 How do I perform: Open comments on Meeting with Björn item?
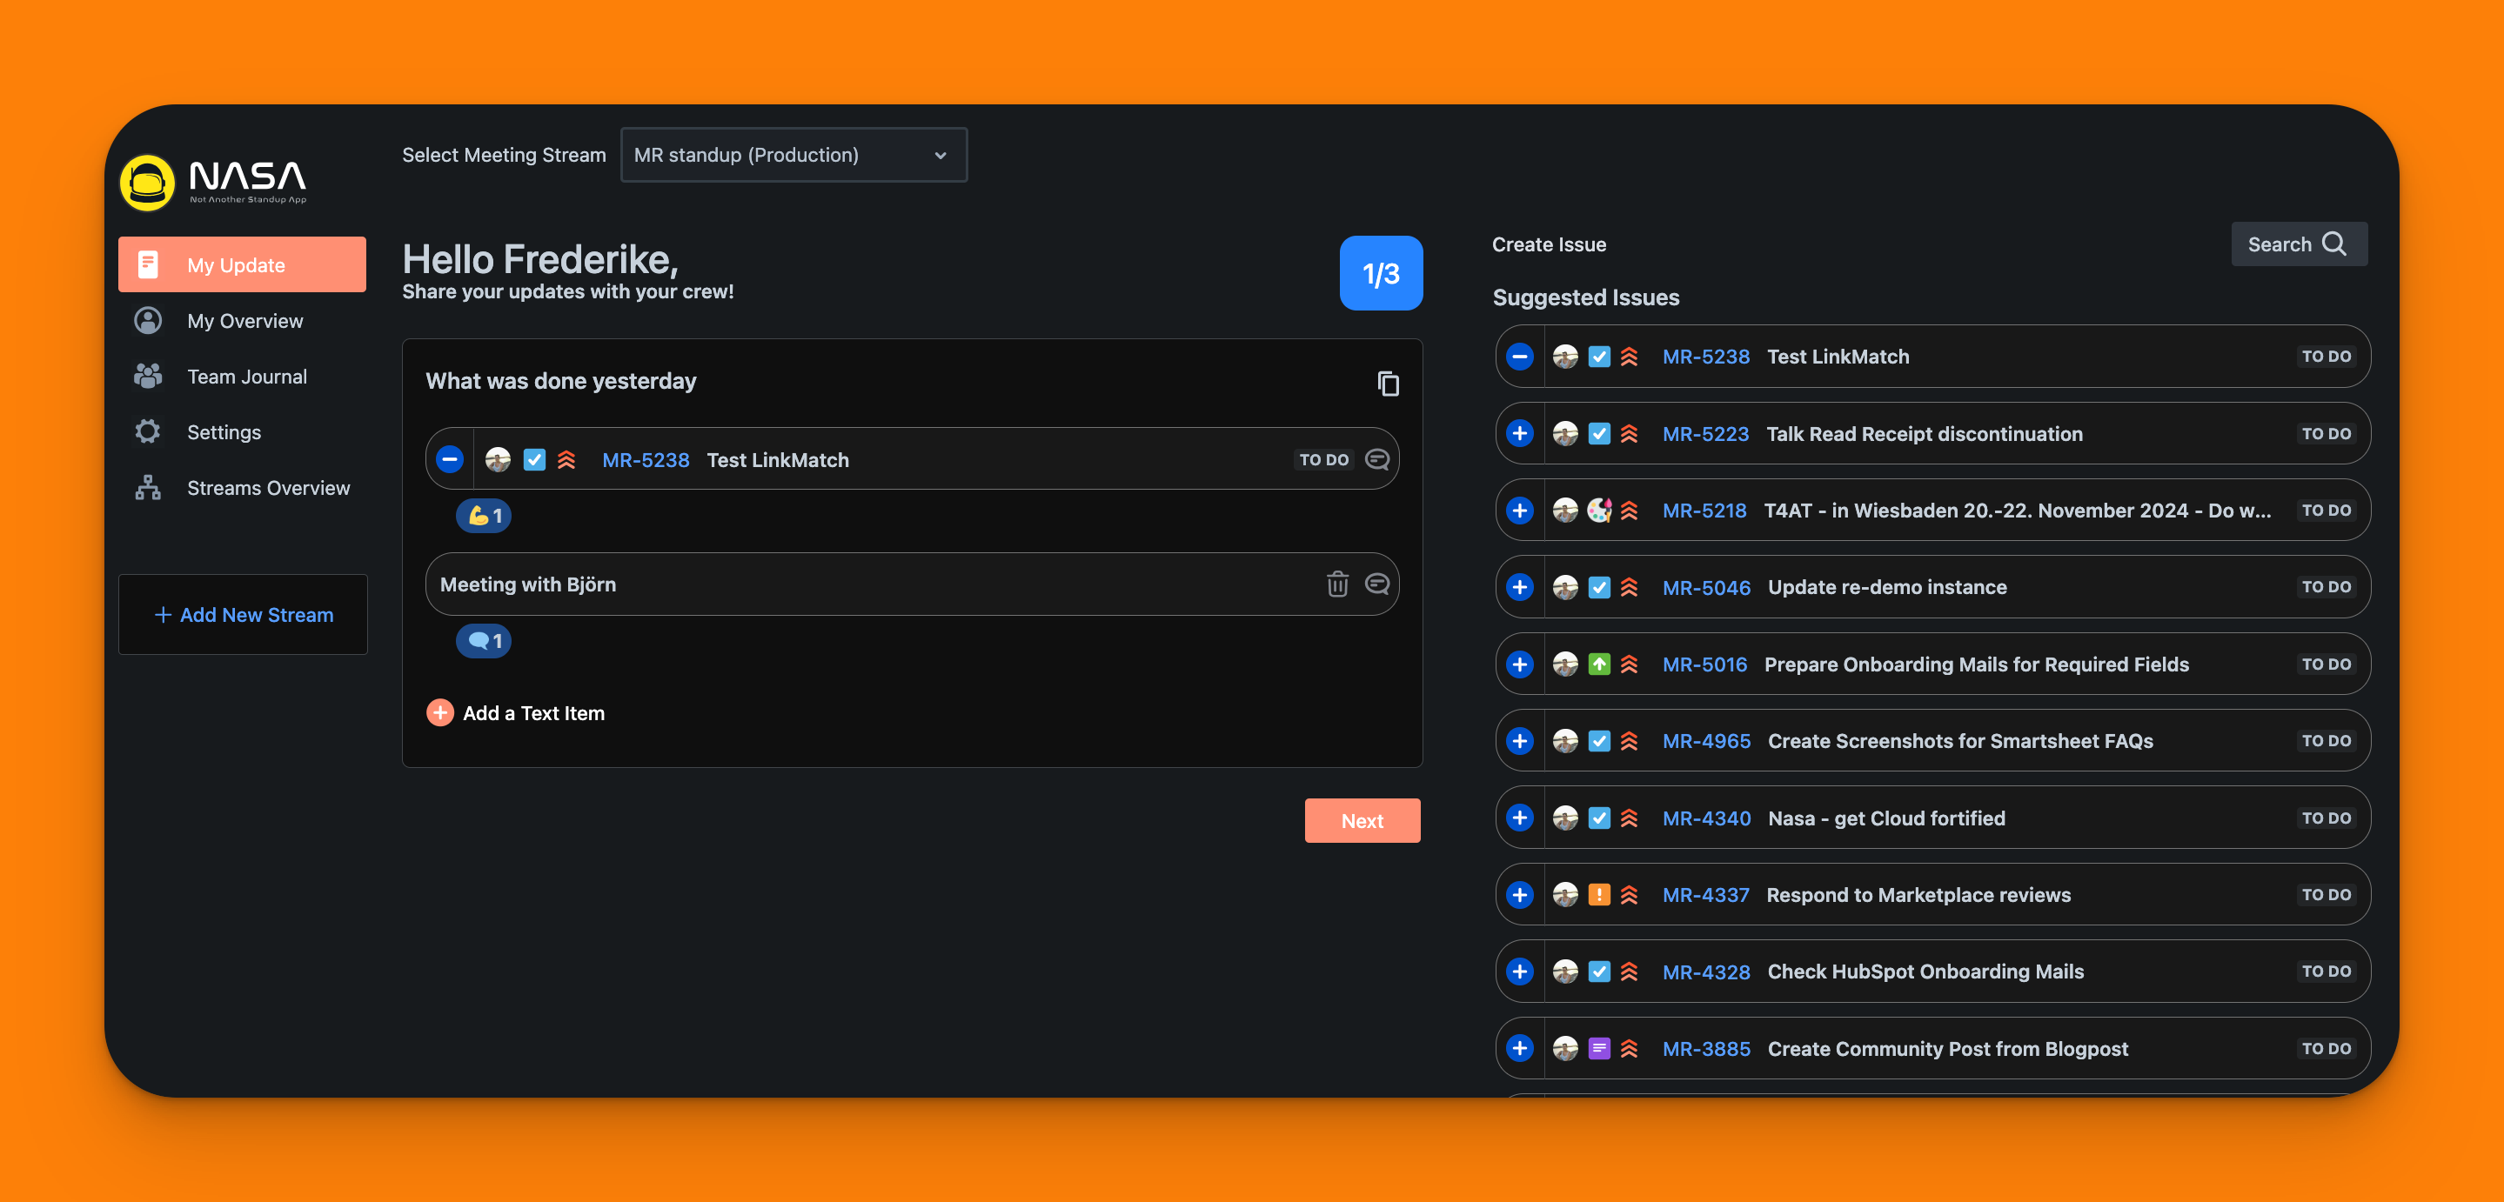(1376, 584)
